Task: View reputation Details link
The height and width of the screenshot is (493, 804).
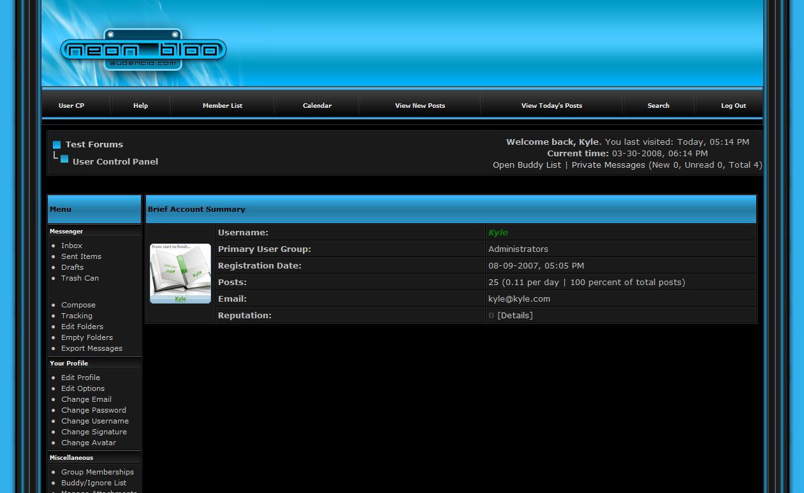Action: click(x=515, y=316)
